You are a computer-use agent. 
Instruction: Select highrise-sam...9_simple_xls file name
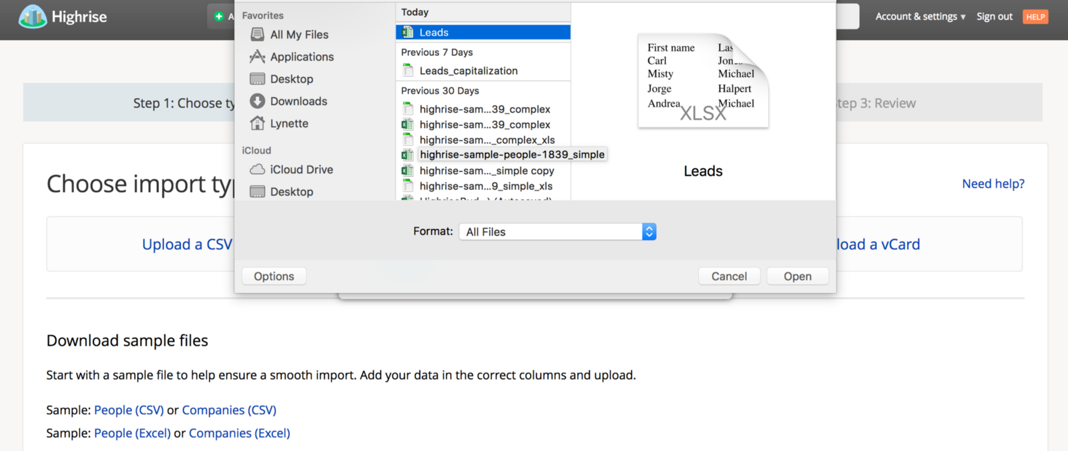pyautogui.click(x=486, y=186)
